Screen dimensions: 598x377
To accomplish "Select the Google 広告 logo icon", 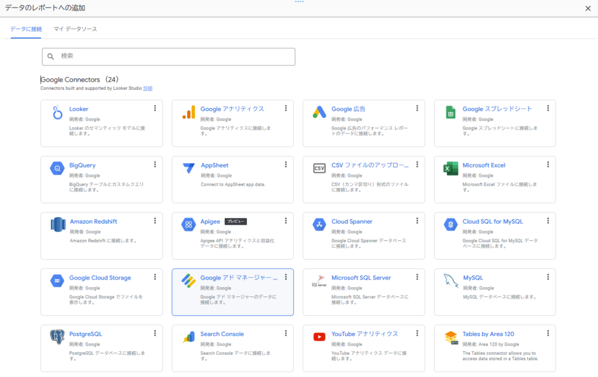I will pos(319,113).
